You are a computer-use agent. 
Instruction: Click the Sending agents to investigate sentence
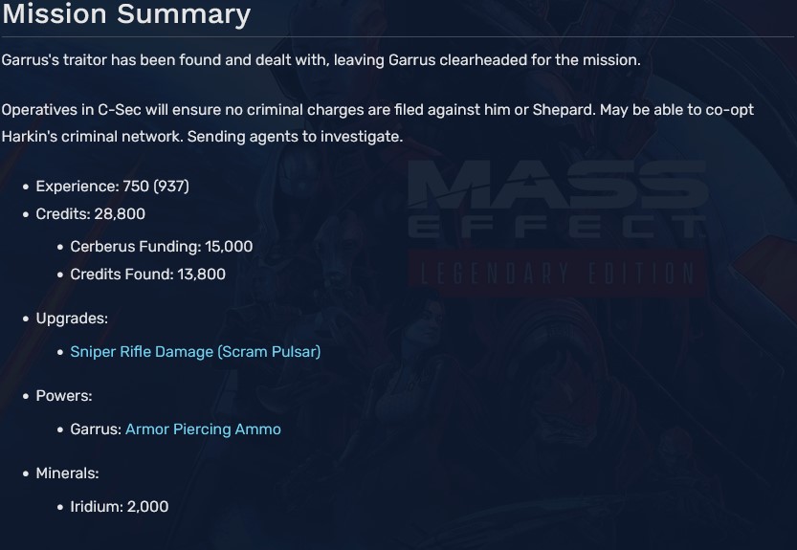coord(295,136)
